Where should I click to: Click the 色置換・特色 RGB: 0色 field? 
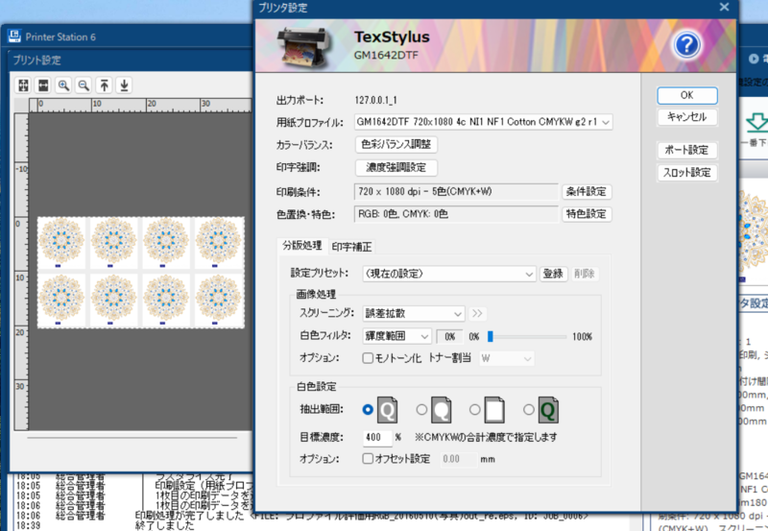tap(456, 214)
